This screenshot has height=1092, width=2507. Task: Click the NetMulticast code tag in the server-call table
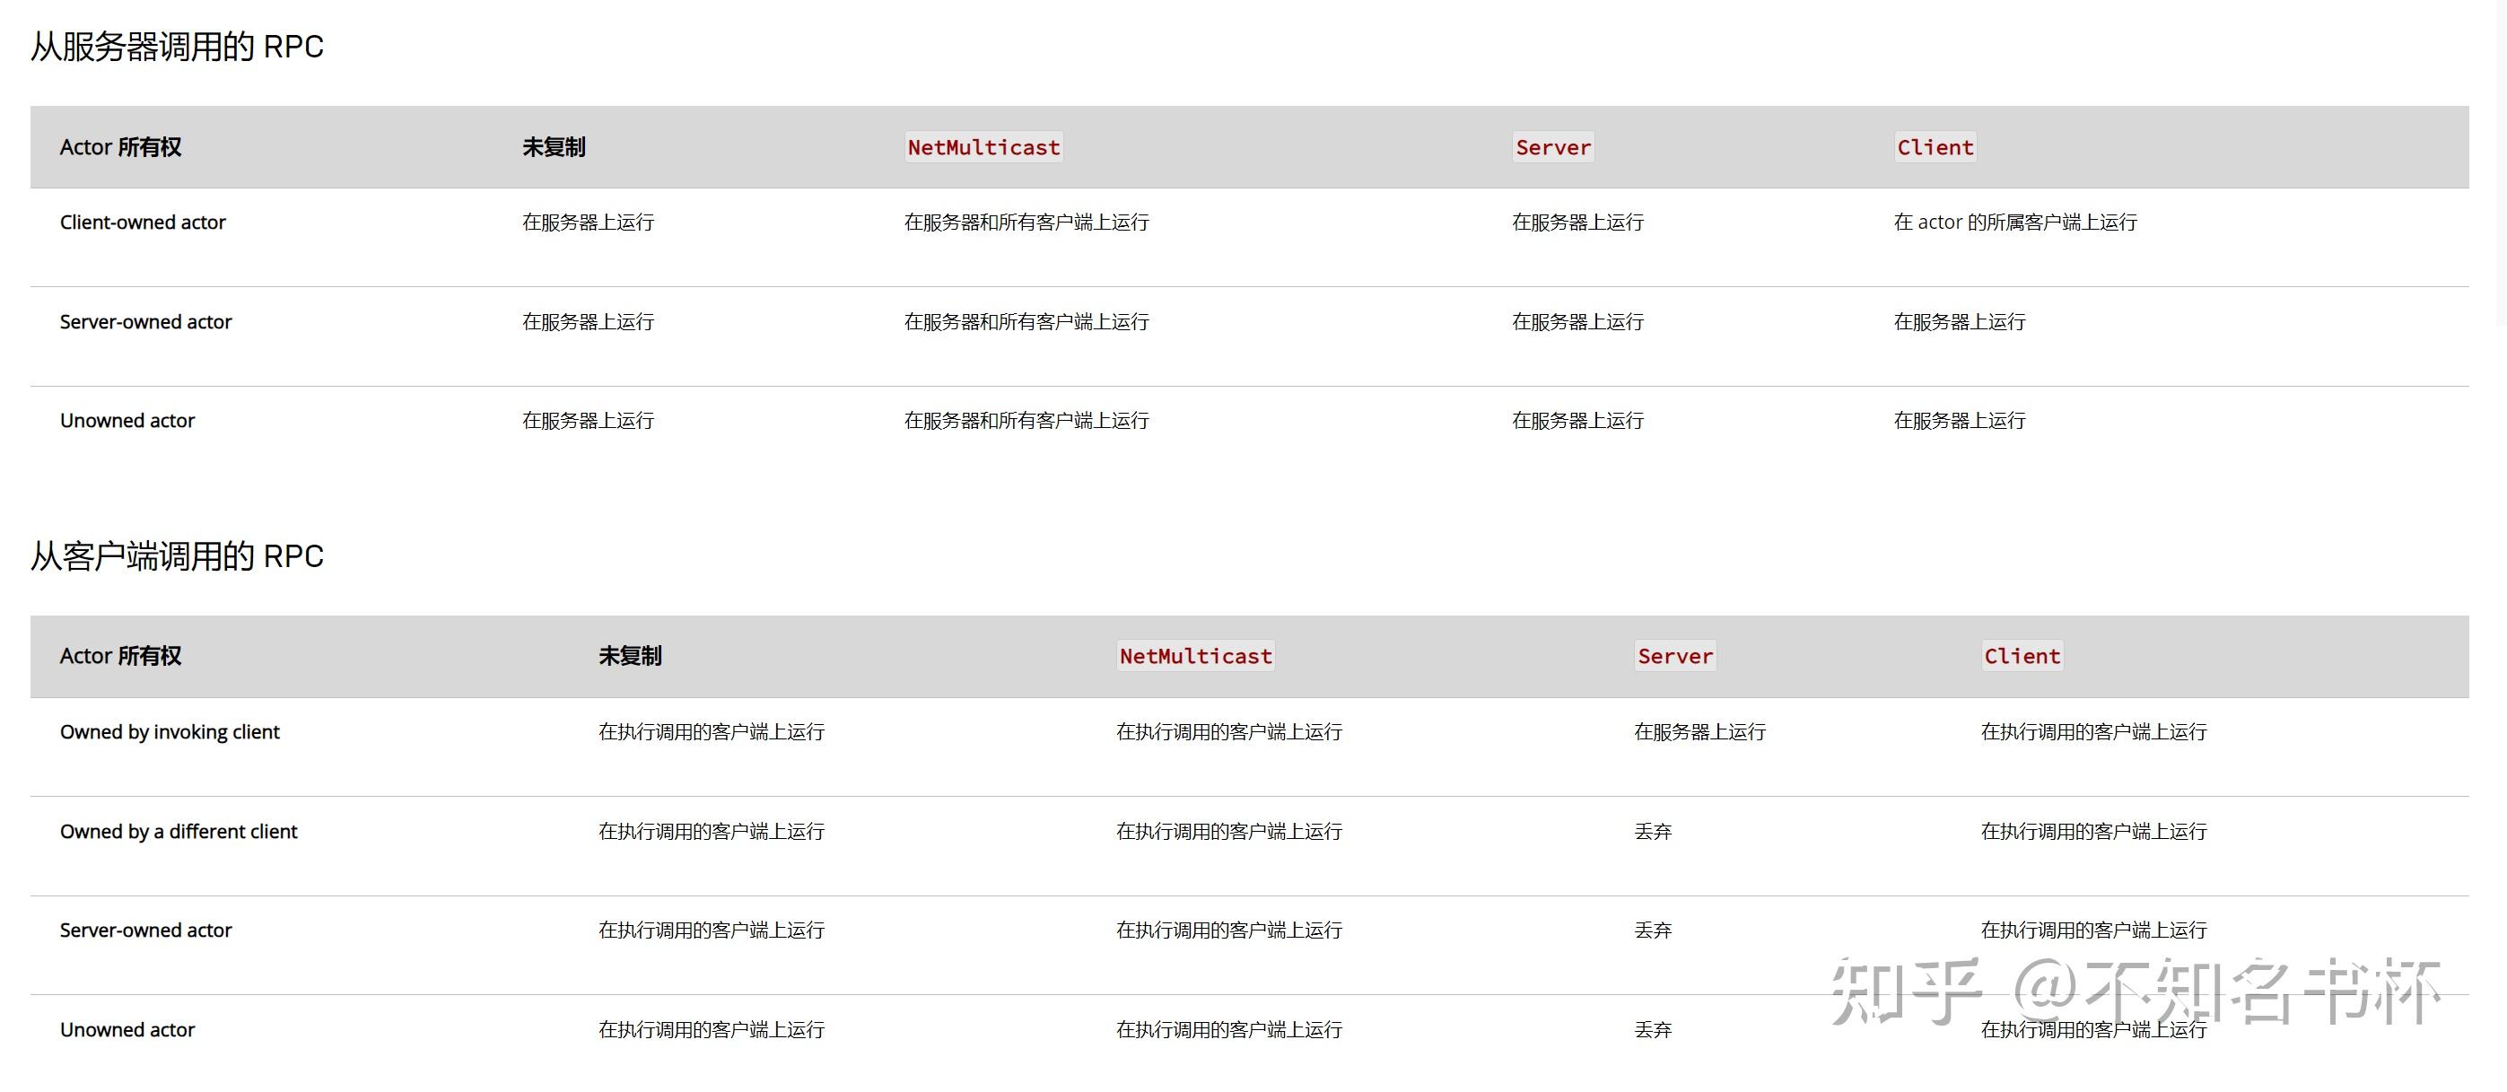(983, 147)
